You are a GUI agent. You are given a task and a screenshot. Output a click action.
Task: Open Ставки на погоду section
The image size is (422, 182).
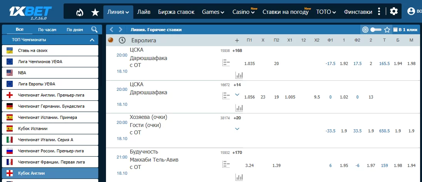pyautogui.click(x=285, y=12)
